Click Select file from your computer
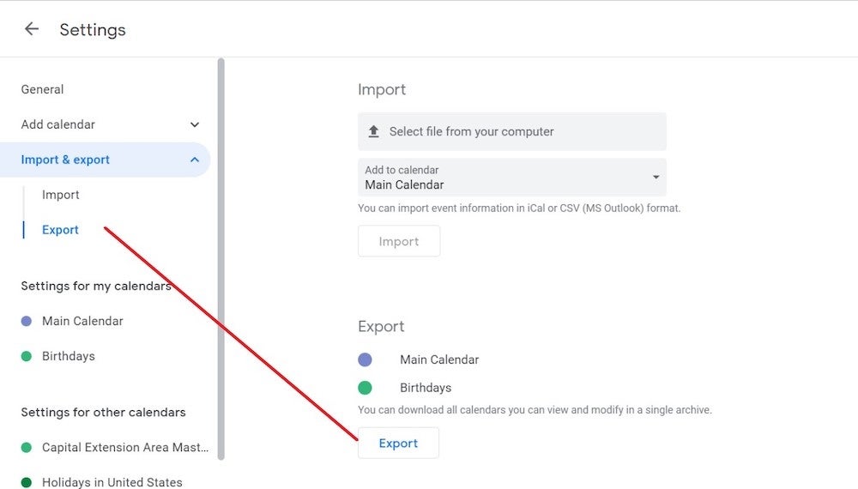Image resolution: width=858 pixels, height=489 pixels. [512, 131]
